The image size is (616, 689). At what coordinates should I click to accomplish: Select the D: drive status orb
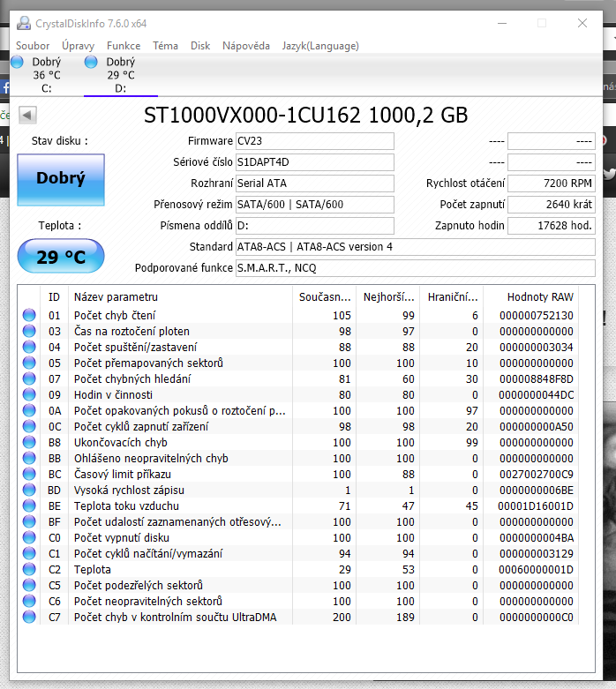91,63
